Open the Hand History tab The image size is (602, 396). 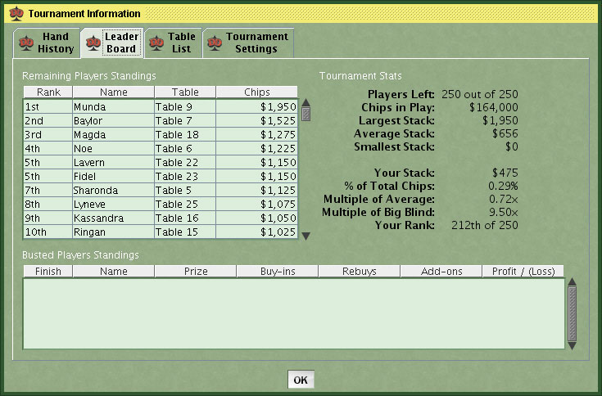55,43
